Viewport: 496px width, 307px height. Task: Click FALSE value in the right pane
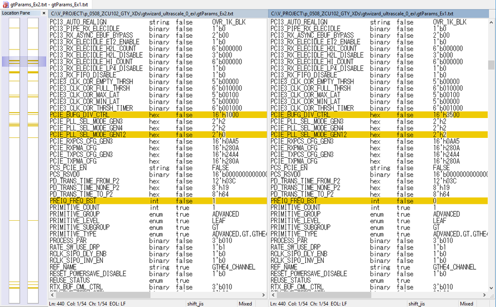click(441, 168)
